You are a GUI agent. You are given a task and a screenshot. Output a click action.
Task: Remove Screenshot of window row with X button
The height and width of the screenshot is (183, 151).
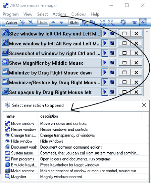136,53
